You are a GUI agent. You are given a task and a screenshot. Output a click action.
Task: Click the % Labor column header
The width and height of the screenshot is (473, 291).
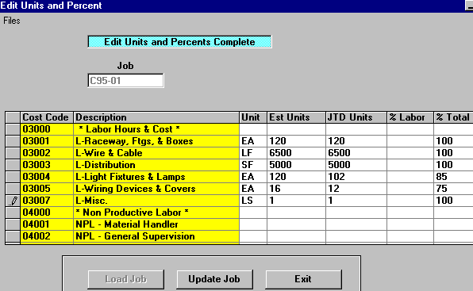click(410, 117)
